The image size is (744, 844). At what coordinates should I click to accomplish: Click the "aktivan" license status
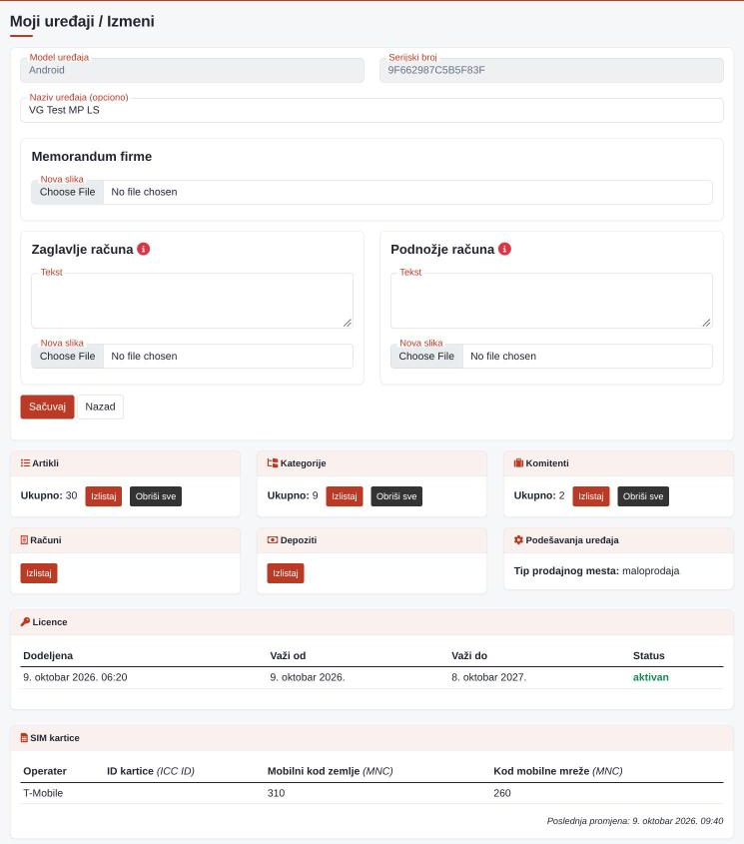651,677
